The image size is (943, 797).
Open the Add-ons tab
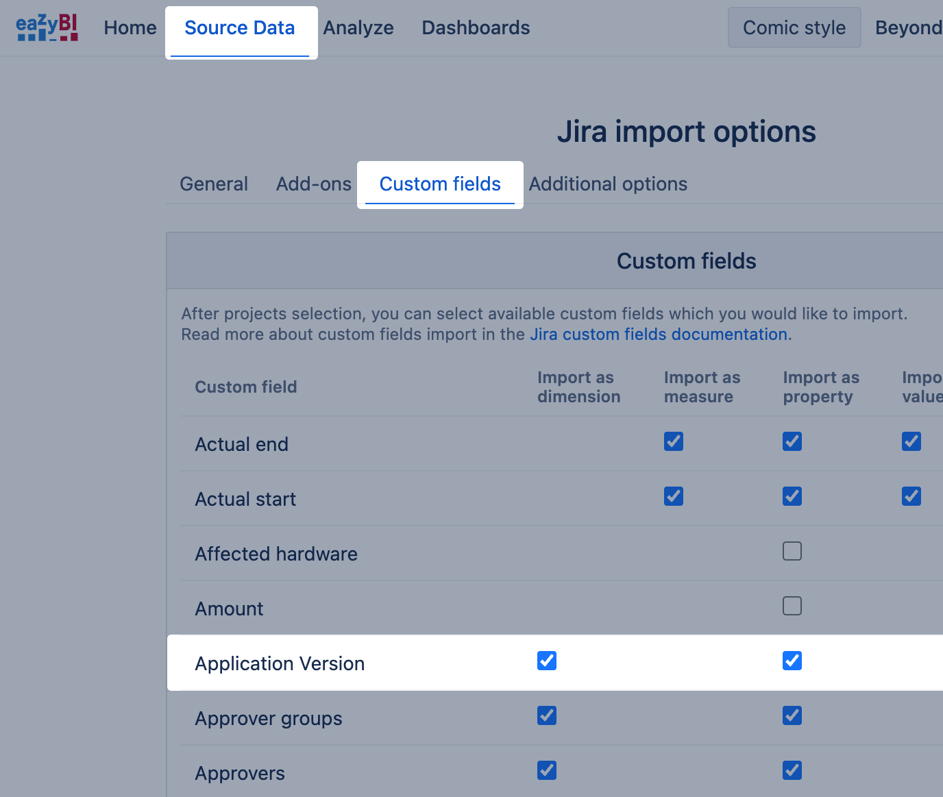point(314,184)
